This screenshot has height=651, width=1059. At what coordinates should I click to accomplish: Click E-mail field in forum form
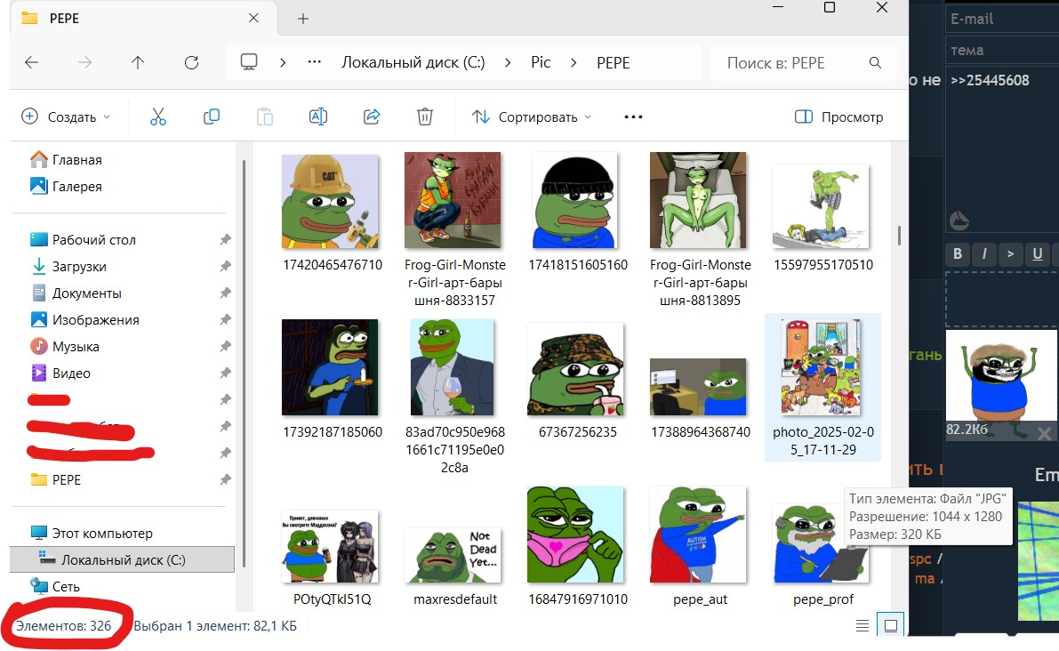(x=1001, y=19)
